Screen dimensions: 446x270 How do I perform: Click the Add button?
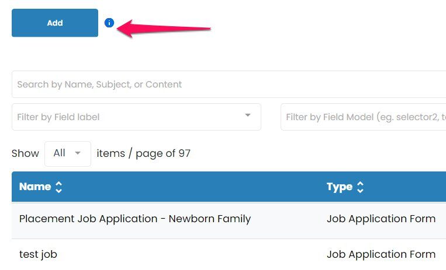point(55,23)
